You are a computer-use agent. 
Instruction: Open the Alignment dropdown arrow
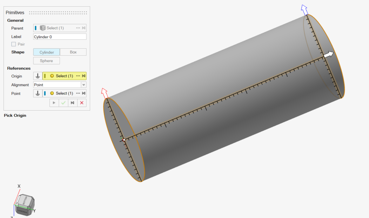[x=83, y=85]
